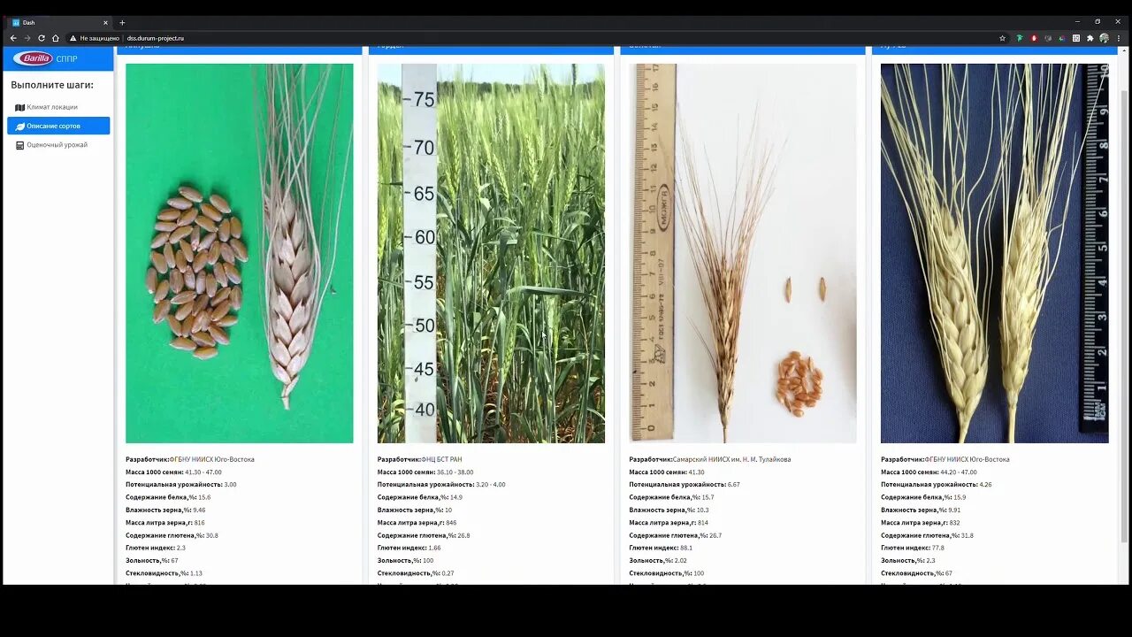Open the puzzle-piece Extensions menu
Screen dimensions: 1132x637
[x=1090, y=38]
